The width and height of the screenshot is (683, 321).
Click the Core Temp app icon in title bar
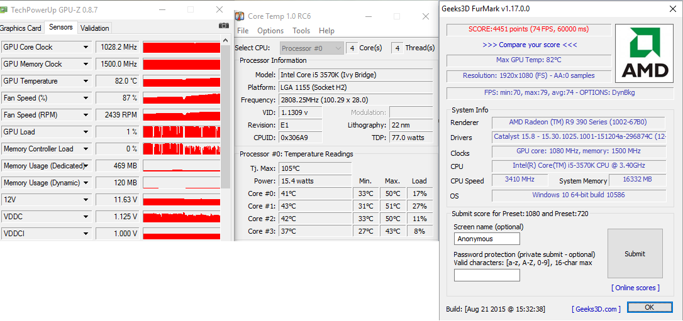click(239, 16)
